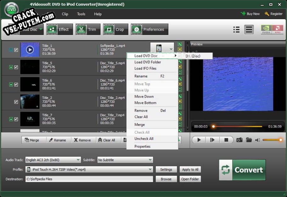Expand the Title_7 row plus icon
Screen dimensions: 287x197
click(x=11, y=119)
